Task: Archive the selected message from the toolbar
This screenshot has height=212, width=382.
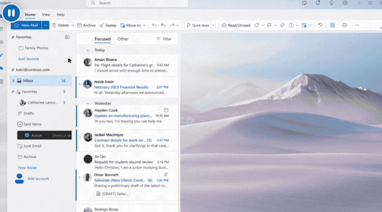Action: coord(86,25)
